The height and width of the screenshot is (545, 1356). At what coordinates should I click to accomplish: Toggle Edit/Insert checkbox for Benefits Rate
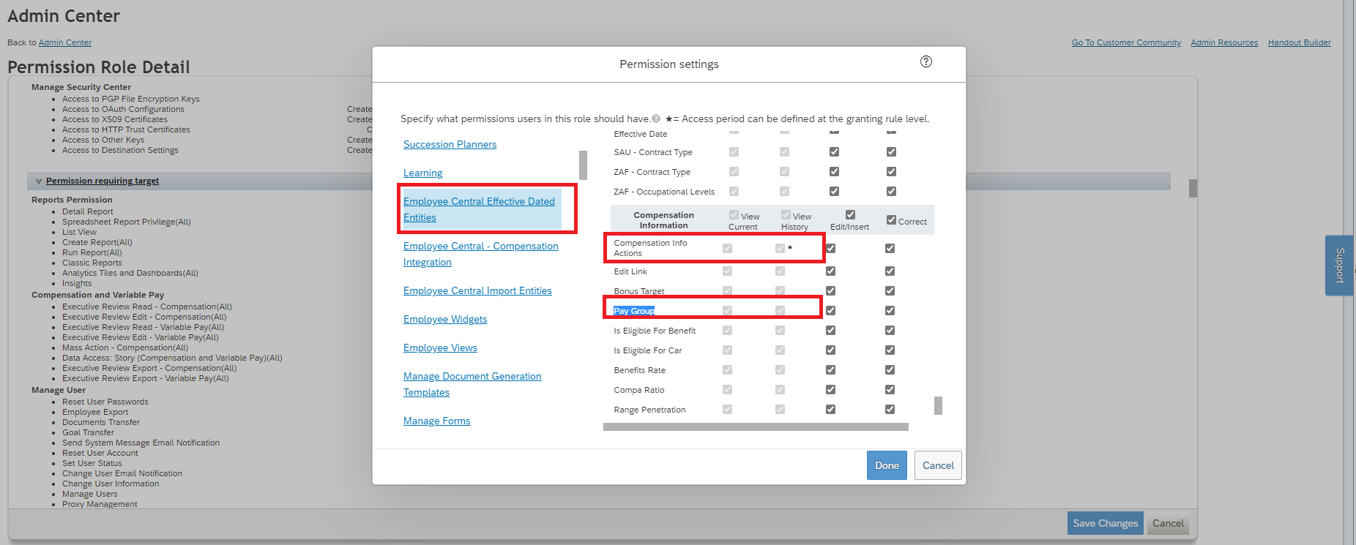(830, 369)
